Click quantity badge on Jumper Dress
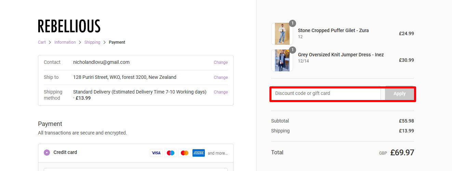 292,50
